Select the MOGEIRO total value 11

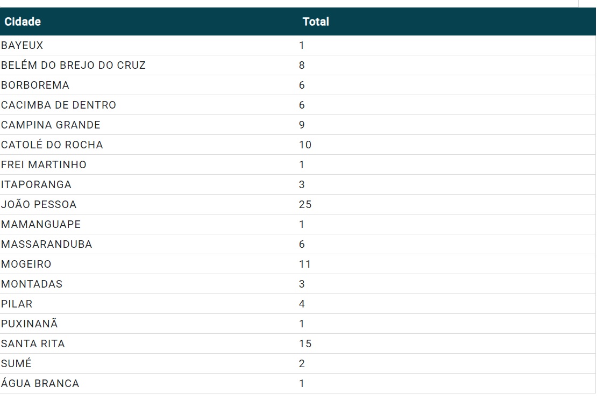pyautogui.click(x=305, y=264)
